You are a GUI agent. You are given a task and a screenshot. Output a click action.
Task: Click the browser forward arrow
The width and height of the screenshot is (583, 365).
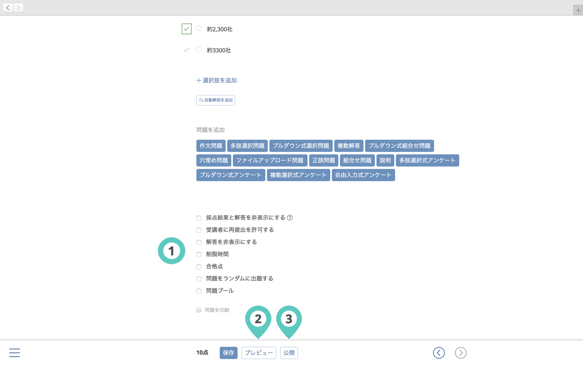18,8
